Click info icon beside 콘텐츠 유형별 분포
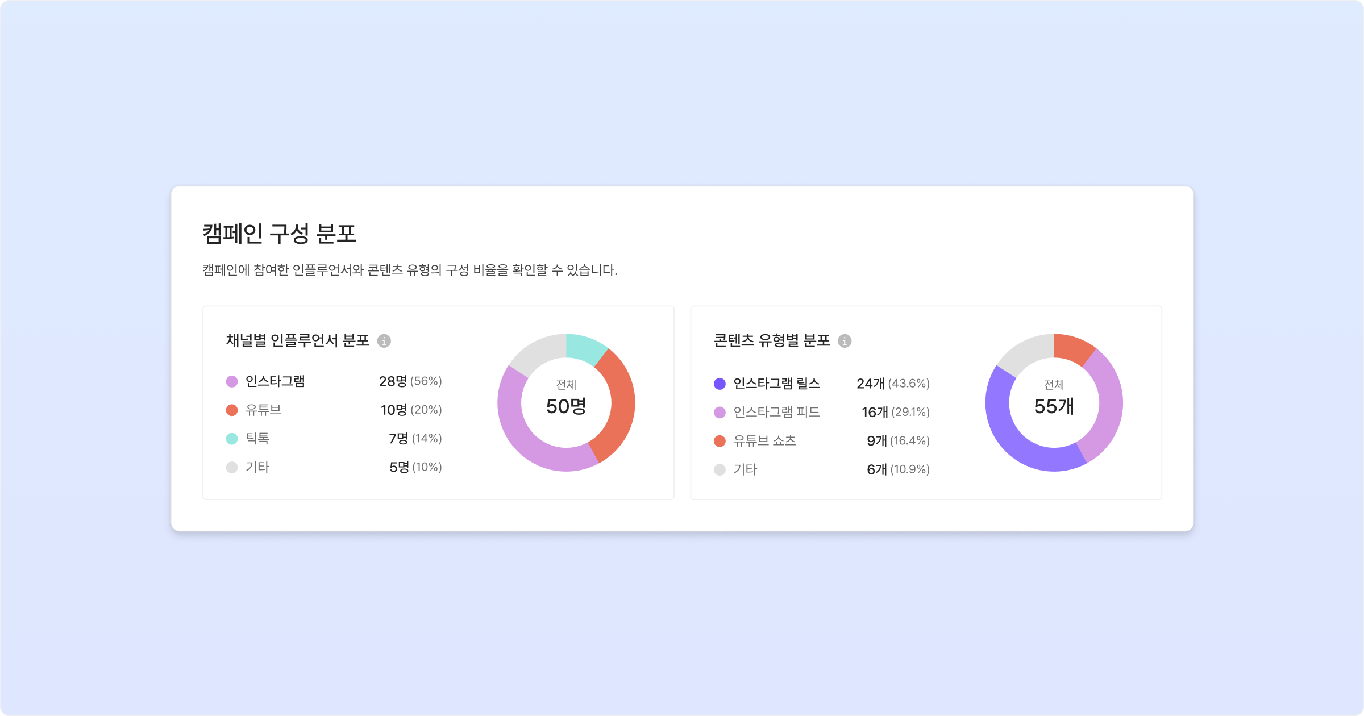 [845, 341]
